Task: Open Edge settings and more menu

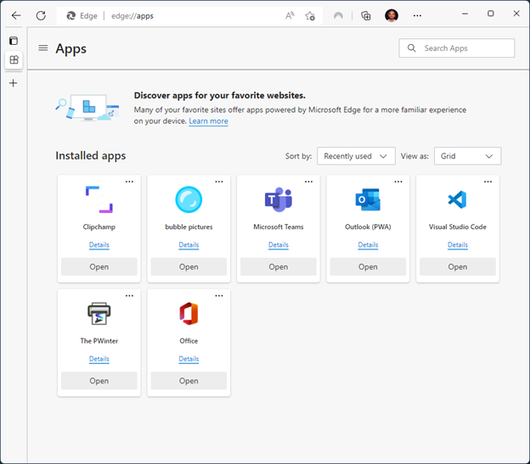Action: [x=417, y=15]
